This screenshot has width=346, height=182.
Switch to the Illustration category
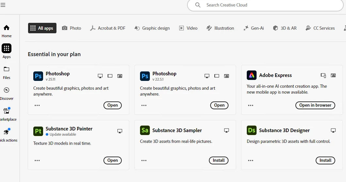pos(220,28)
